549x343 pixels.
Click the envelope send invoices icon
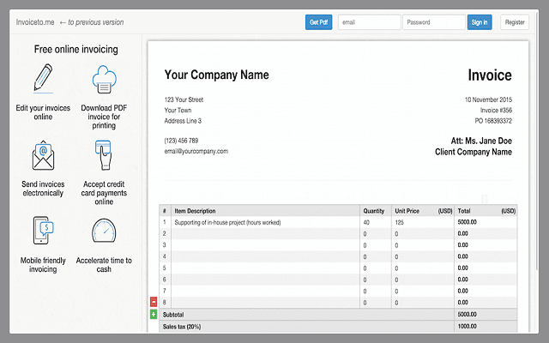[40, 157]
